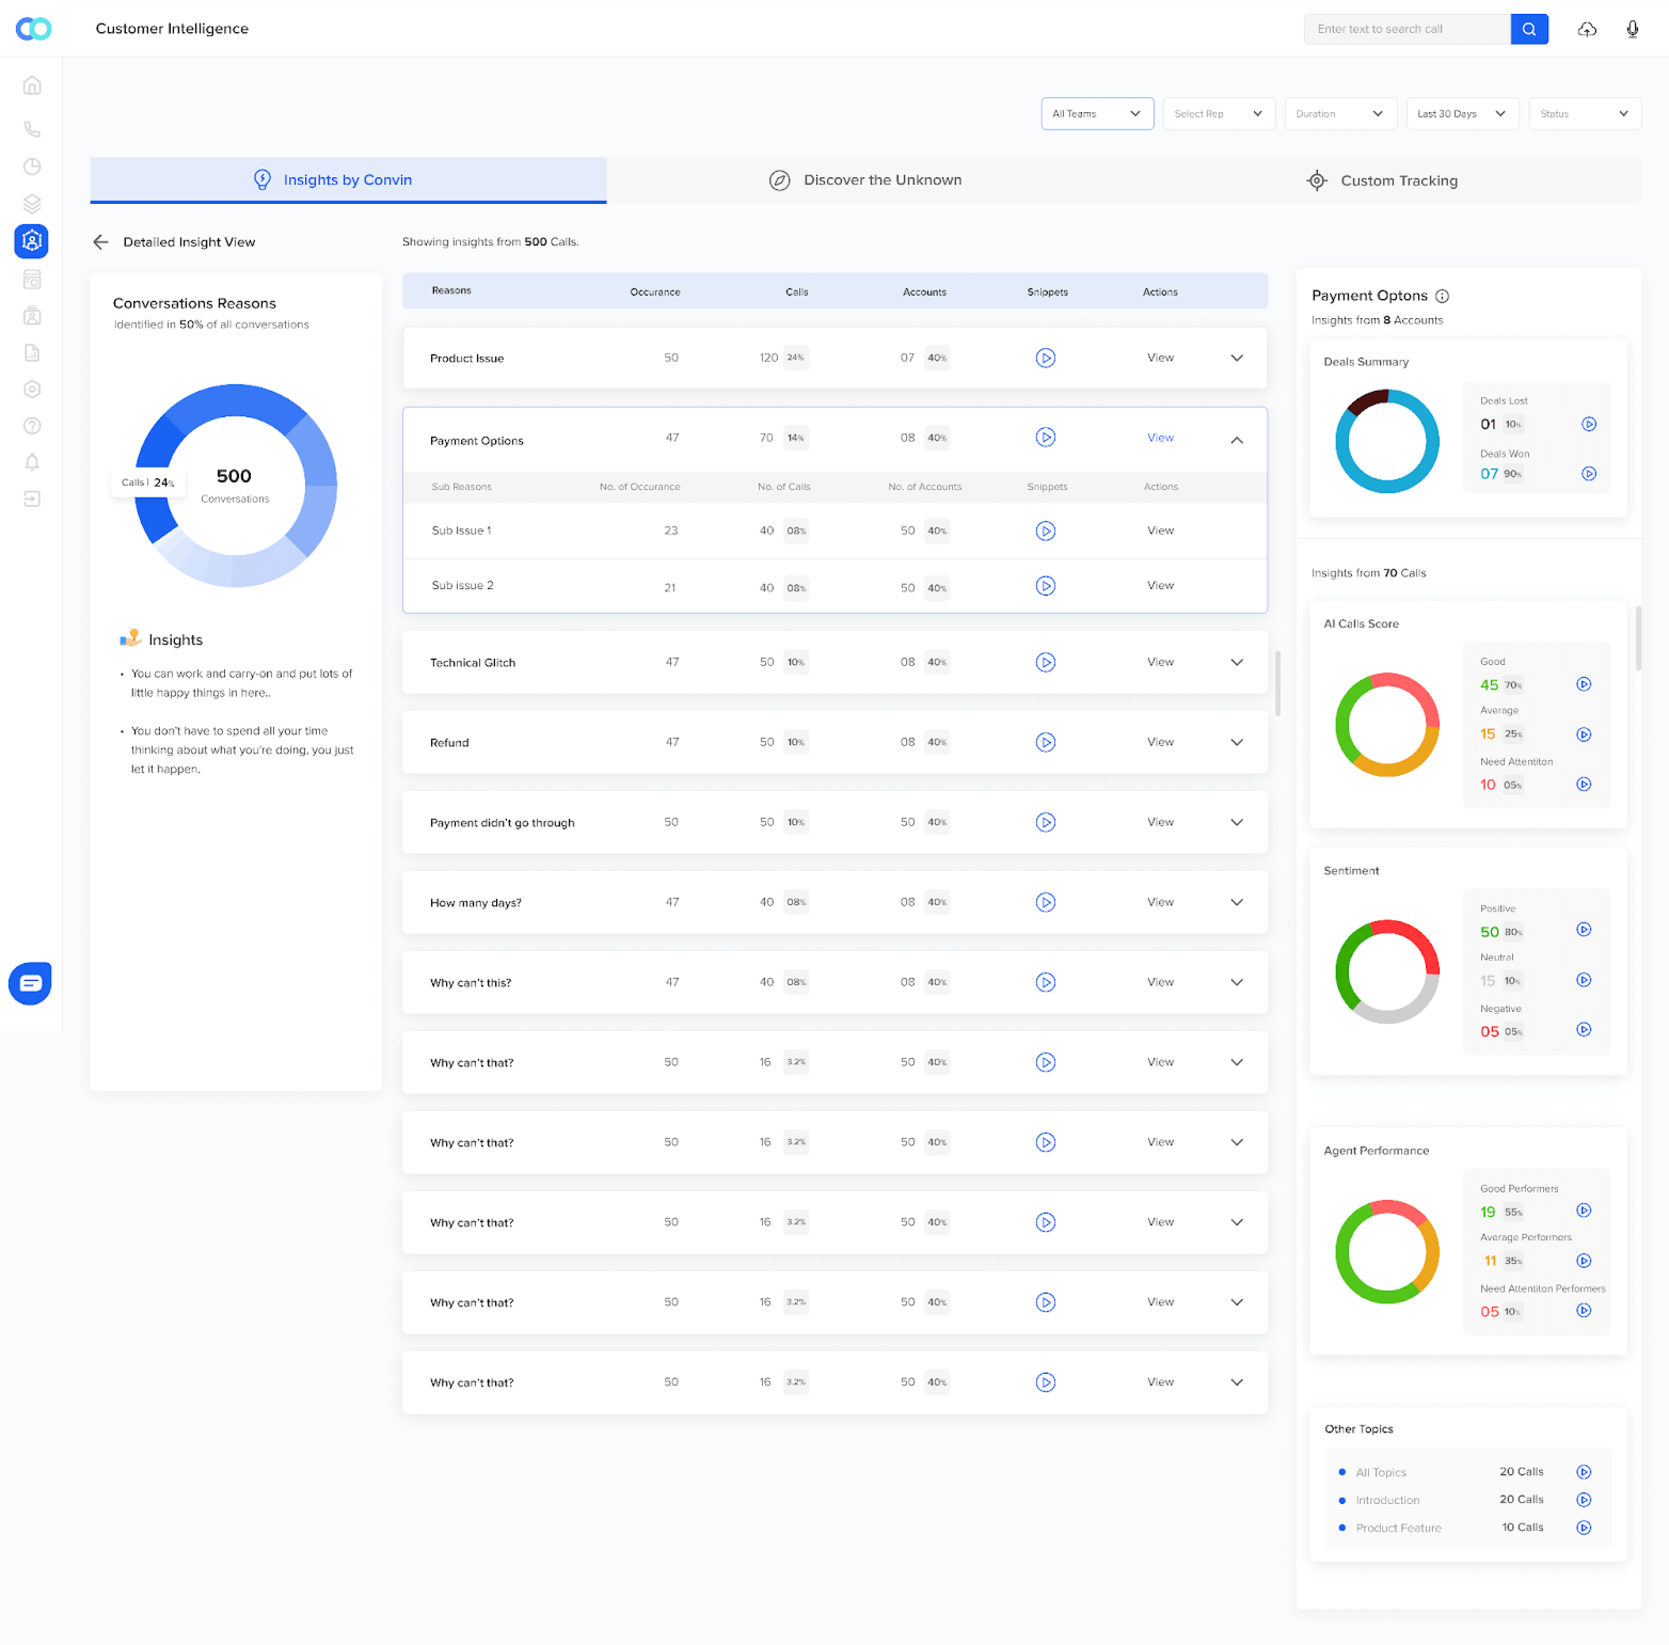The image size is (1669, 1645).
Task: Open the Home sidebar icon
Action: 32,85
